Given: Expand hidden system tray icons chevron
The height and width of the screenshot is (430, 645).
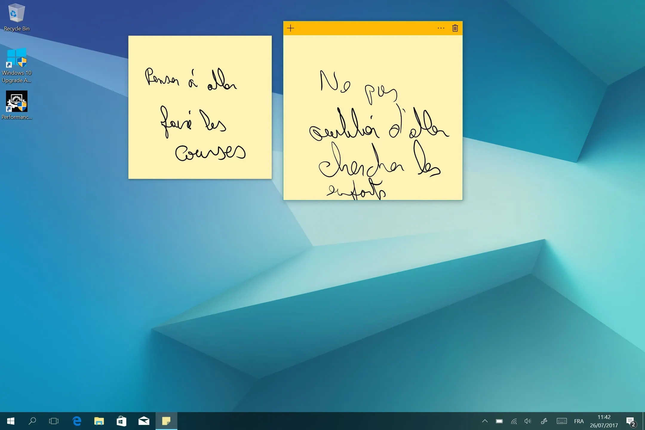Looking at the screenshot, I should pos(485,421).
